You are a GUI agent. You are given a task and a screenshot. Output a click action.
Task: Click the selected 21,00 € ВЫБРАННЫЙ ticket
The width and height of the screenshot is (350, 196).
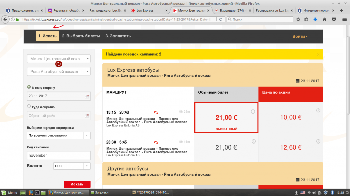point(226,118)
